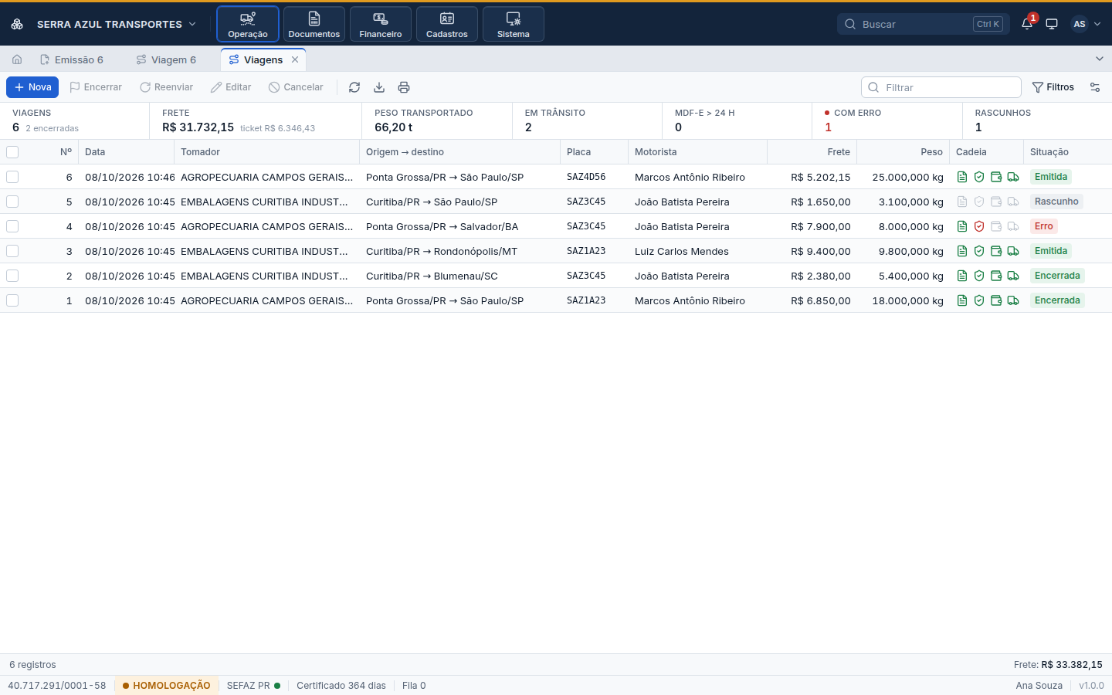Viewport: 1112px width, 695px height.
Task: Click the Reenviar button
Action: pyautogui.click(x=166, y=87)
